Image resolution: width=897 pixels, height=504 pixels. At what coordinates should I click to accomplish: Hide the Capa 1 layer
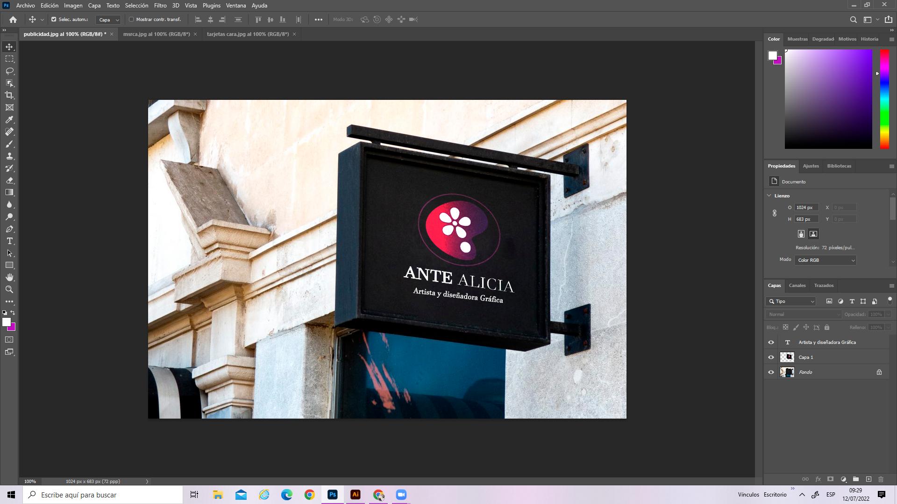[x=771, y=357]
